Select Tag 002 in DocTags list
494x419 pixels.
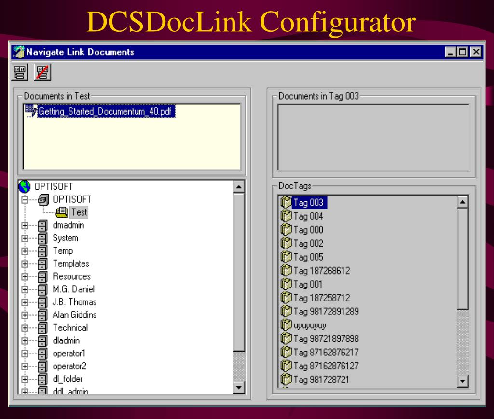tap(308, 244)
